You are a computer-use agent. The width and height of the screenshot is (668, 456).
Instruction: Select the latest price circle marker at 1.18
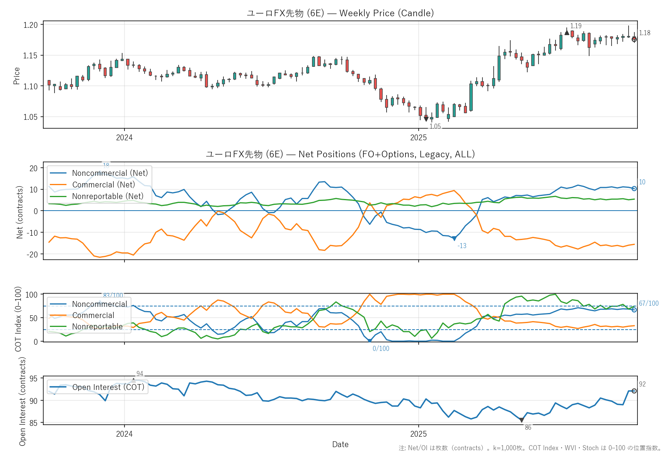click(x=634, y=39)
